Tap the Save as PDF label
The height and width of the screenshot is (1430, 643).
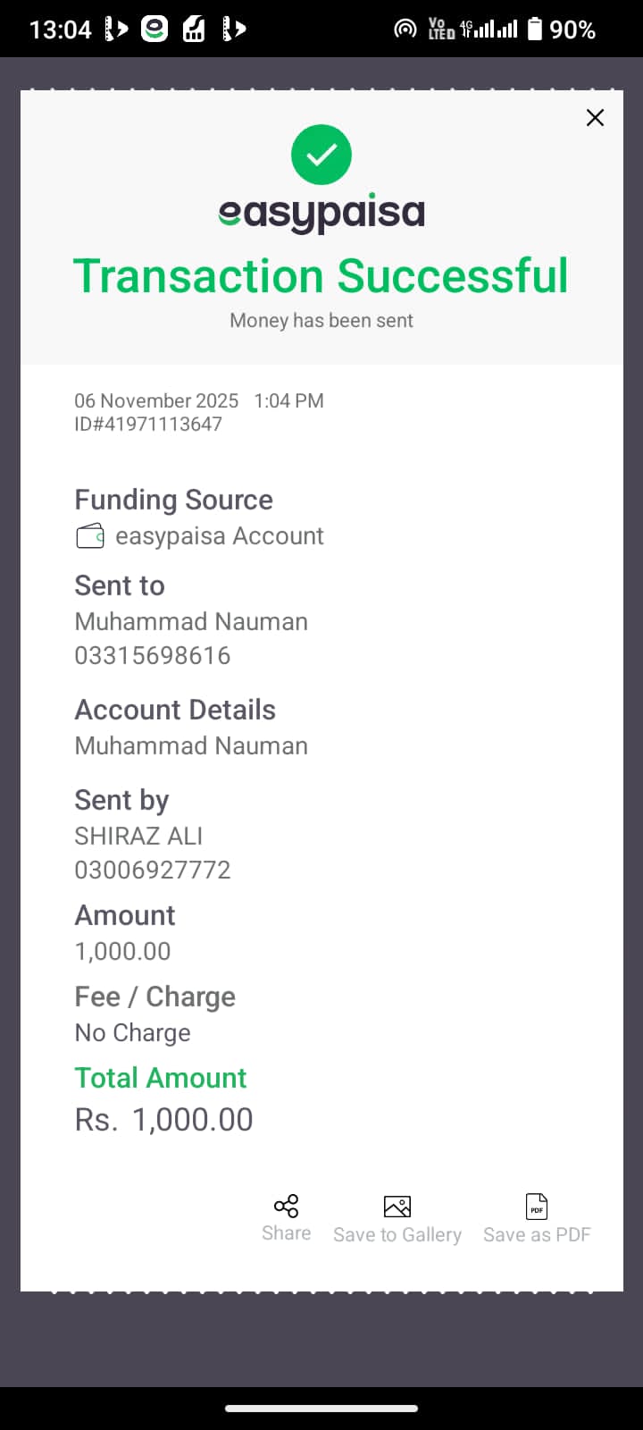pos(537,1235)
